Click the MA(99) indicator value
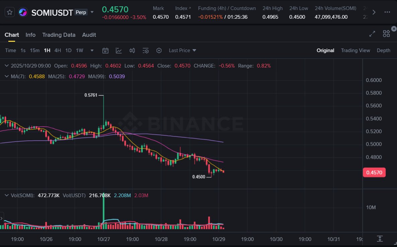This screenshot has height=247, width=397. (117, 76)
